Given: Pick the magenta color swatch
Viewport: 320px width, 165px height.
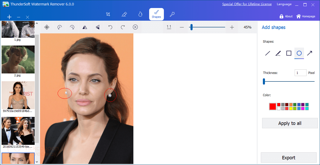Looking at the screenshot, I should [x=303, y=109].
